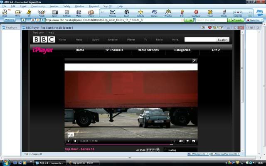Open the Edit menu
The width and height of the screenshot is (266, 166).
[x=13, y=6]
